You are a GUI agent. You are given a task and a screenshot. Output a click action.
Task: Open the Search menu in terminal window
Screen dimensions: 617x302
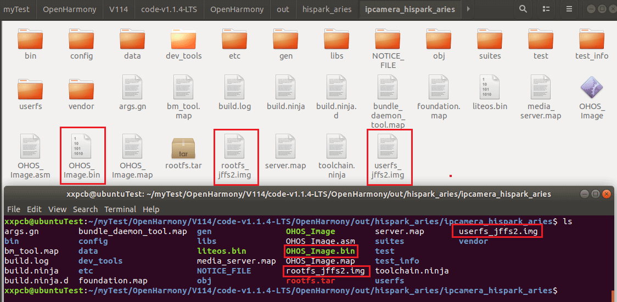85,209
